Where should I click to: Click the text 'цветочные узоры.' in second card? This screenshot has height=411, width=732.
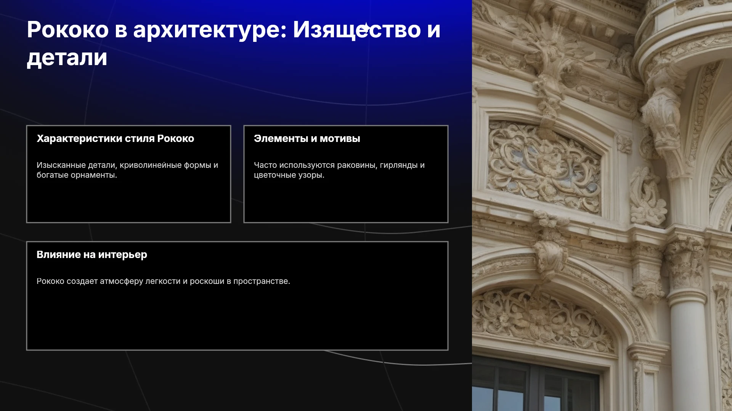[289, 175]
